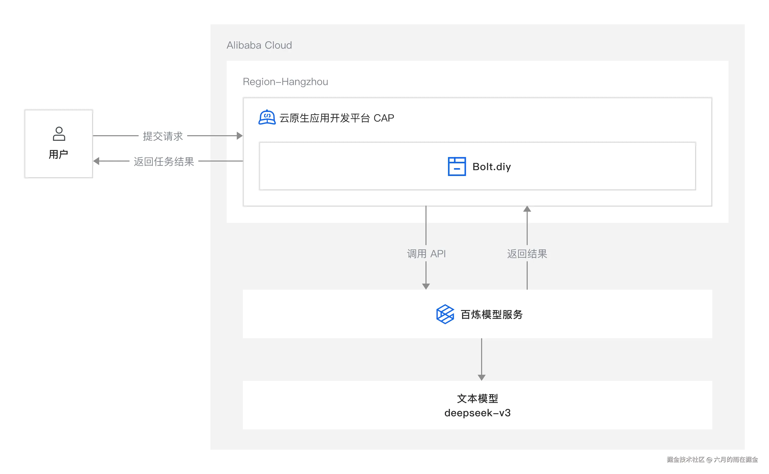769x474 pixels.
Task: Click the 云原生应用开发平台 CAP title
Action: [337, 118]
